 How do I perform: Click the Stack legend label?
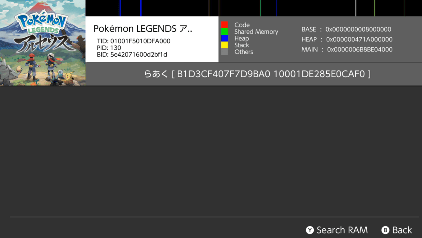[242, 45]
